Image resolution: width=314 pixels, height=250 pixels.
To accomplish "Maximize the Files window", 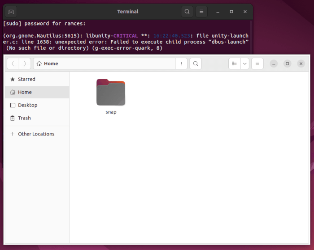I will pyautogui.click(x=288, y=64).
